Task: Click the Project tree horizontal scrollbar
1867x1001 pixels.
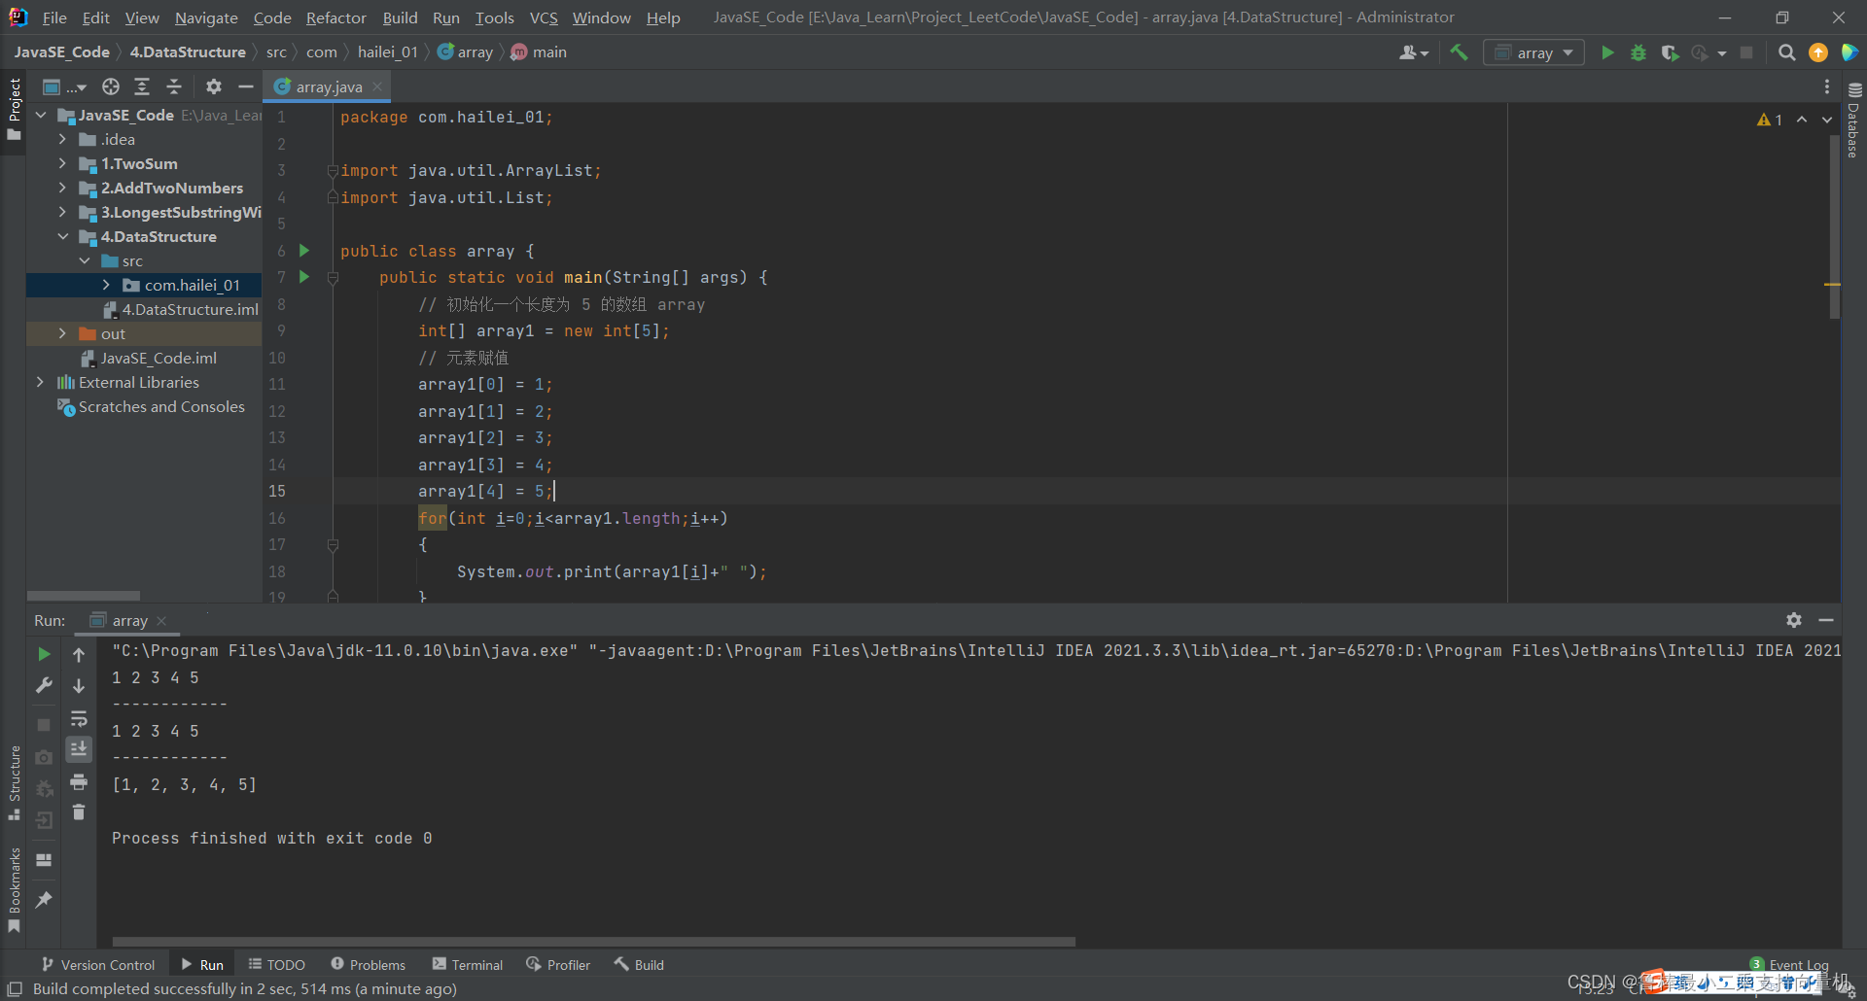Action: point(84,596)
